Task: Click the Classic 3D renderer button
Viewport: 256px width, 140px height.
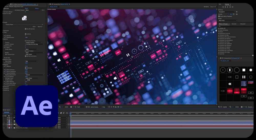Action: [x=213, y=7]
